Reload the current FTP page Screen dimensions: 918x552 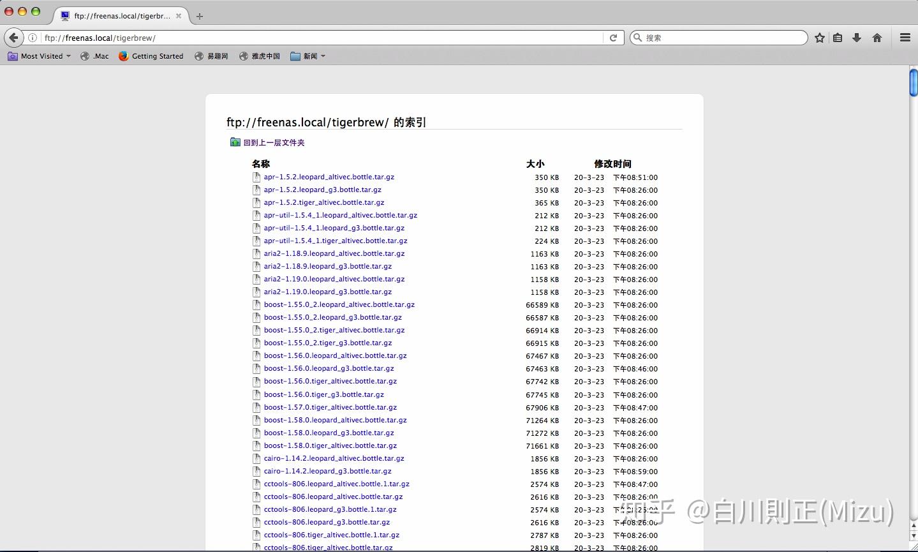pos(613,37)
